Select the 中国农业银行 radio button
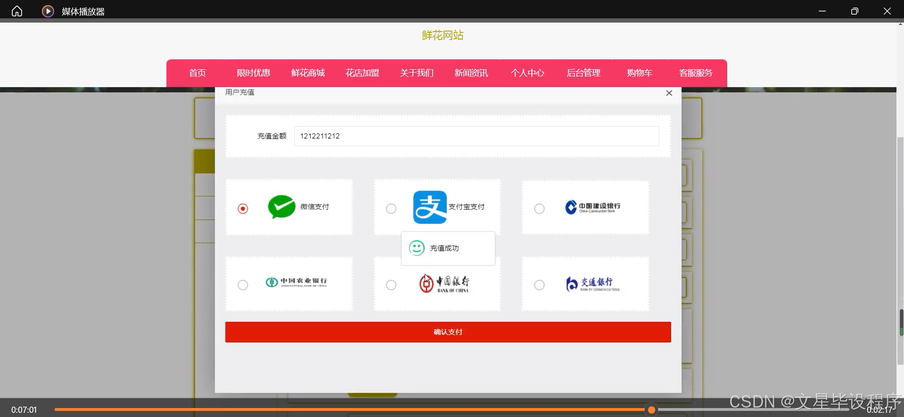The width and height of the screenshot is (904, 417). click(243, 285)
